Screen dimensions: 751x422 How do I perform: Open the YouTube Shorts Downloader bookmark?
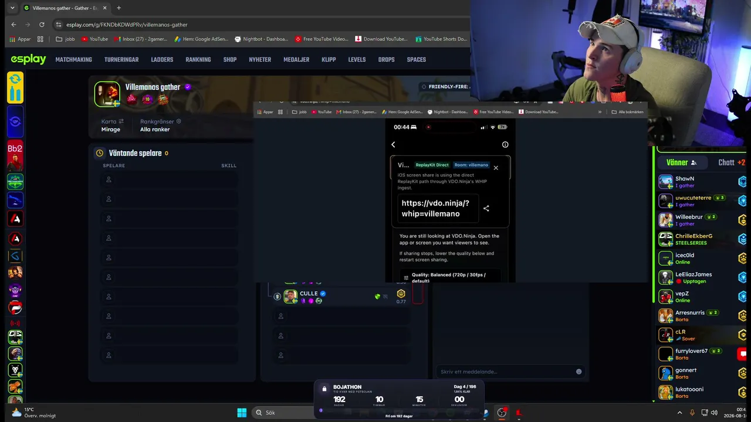(441, 39)
